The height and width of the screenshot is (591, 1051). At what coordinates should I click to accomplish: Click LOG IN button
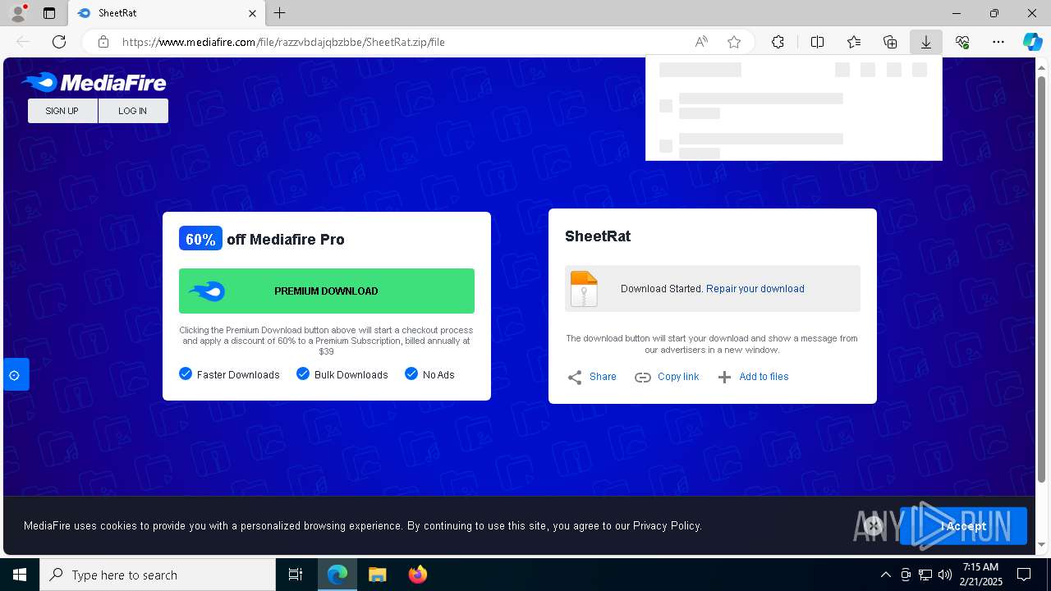pyautogui.click(x=133, y=111)
